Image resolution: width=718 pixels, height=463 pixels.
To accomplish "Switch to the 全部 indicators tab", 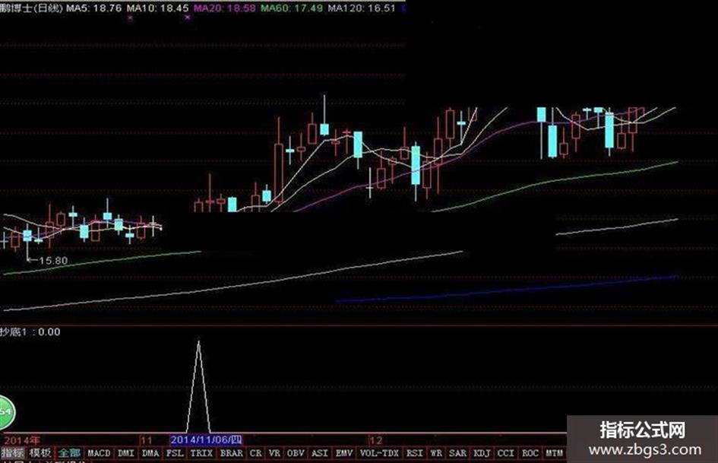I will [69, 453].
